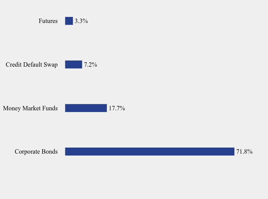Click the Money Market Funds bar
The width and height of the screenshot is (268, 199).
pos(86,108)
